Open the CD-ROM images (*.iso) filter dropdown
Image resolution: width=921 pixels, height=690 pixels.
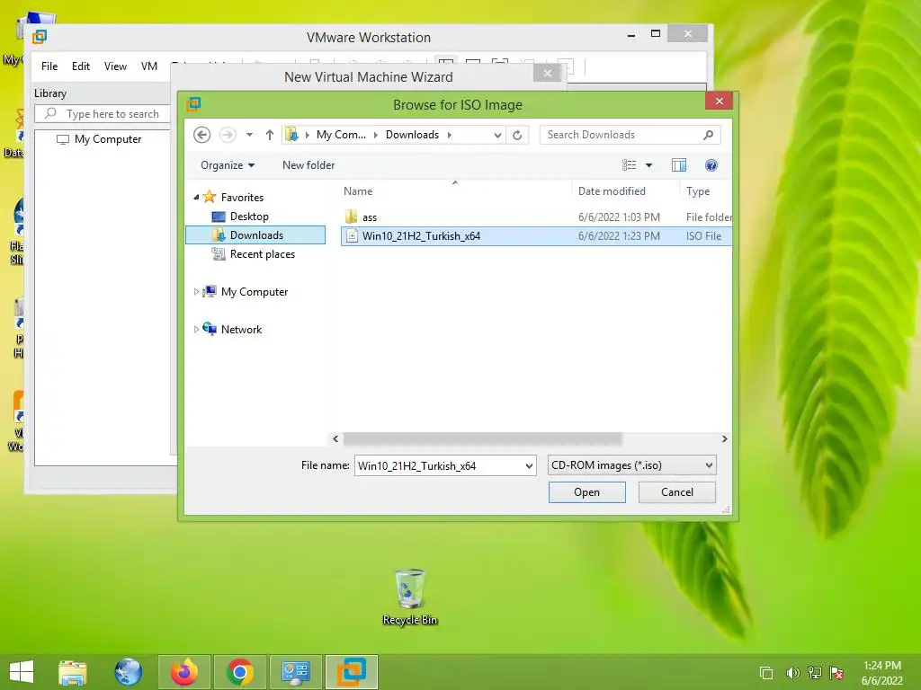tap(631, 465)
